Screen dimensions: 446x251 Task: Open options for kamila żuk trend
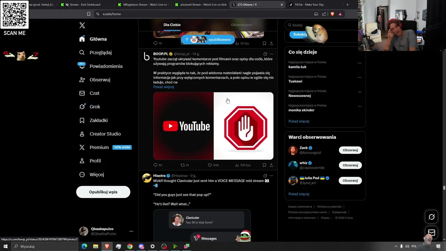(360, 63)
